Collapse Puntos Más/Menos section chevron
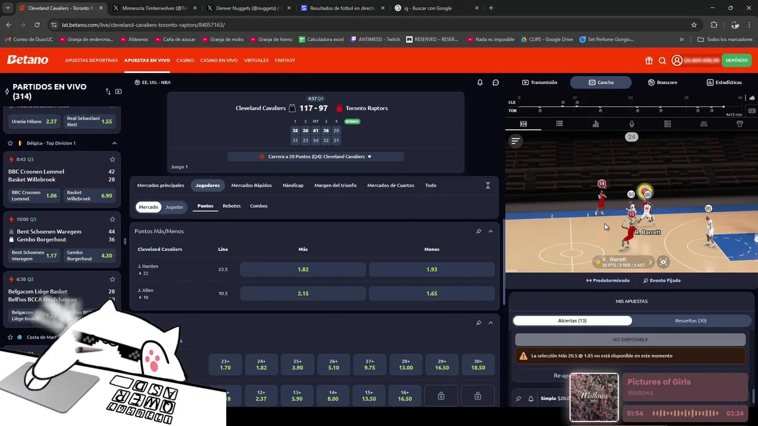 [490, 231]
